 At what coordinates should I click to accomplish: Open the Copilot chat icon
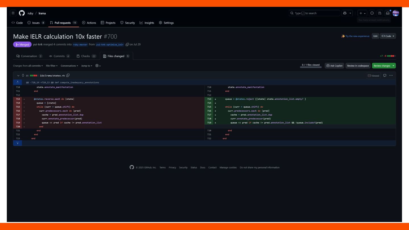(x=345, y=13)
